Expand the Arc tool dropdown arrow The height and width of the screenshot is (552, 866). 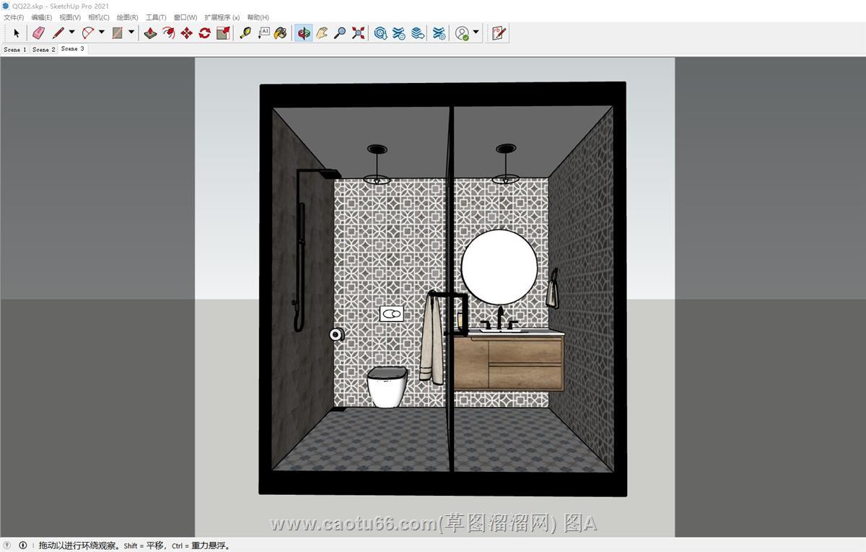(101, 32)
